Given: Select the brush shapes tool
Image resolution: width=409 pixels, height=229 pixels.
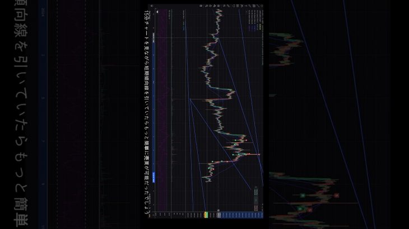Looking at the screenshot, I should (250, 6).
